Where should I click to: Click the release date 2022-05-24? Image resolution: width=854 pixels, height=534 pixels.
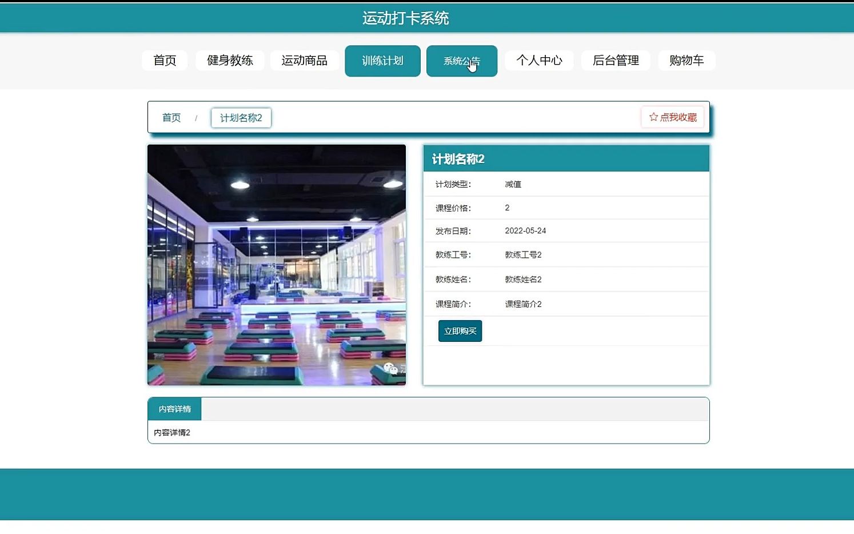point(525,230)
